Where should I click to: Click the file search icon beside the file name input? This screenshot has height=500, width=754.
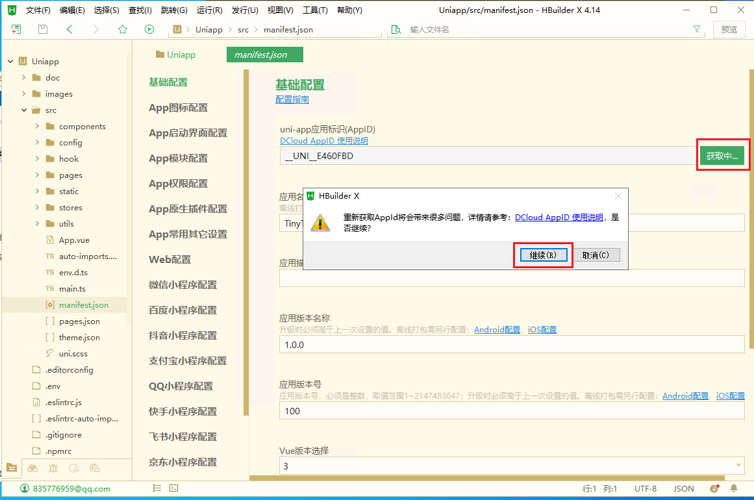[396, 29]
